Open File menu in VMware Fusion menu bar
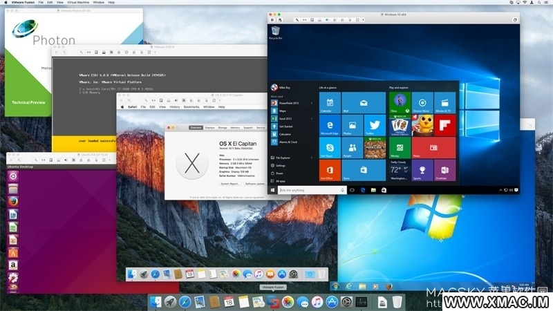The width and height of the screenshot is (553, 311). click(41, 2)
